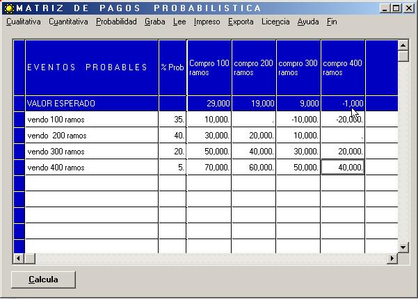Click payoff cell 30,000. in vendo 200 row
This screenshot has height=299, width=418.
point(209,136)
